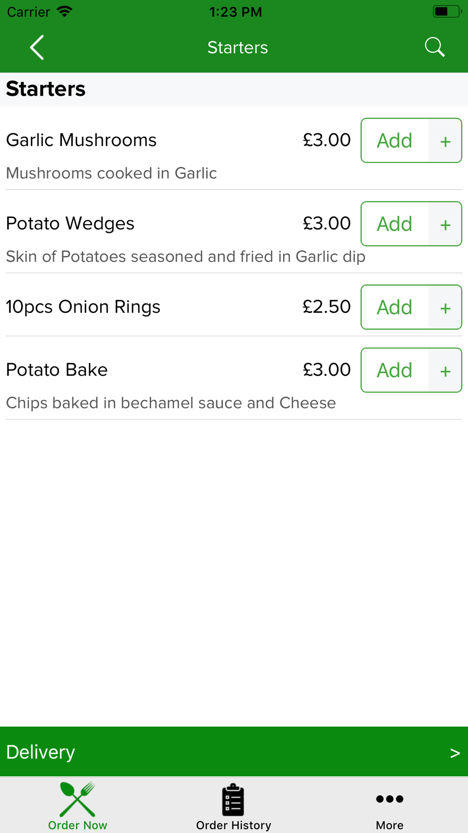Add Potato Bake to the order
The height and width of the screenshot is (833, 468).
coord(395,370)
